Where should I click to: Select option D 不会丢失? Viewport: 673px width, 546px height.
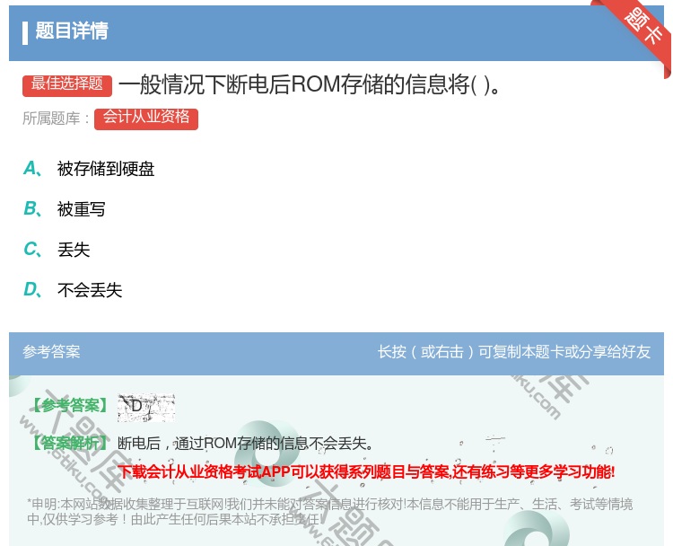pyautogui.click(x=73, y=290)
